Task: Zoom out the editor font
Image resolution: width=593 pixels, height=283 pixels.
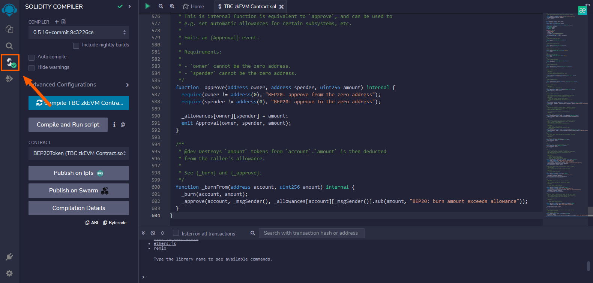Action: (x=161, y=6)
